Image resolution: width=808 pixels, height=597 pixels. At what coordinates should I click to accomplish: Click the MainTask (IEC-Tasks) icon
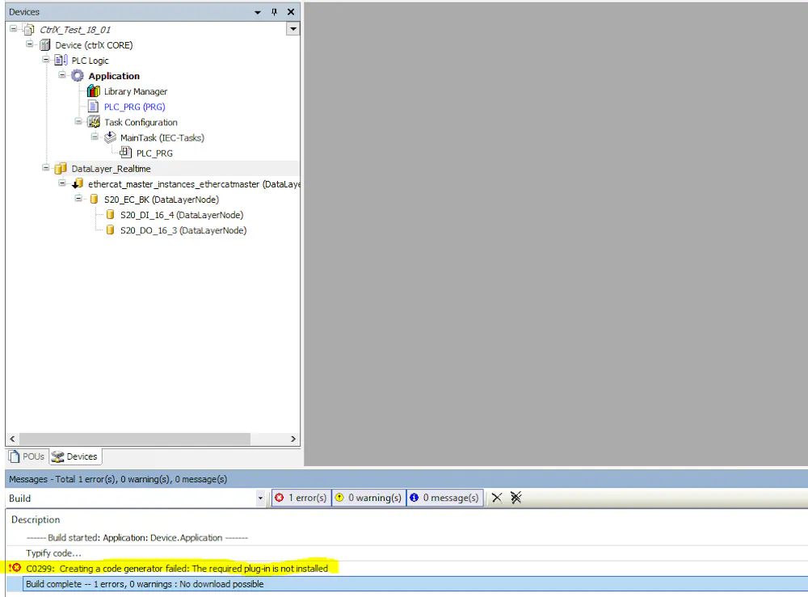point(110,137)
